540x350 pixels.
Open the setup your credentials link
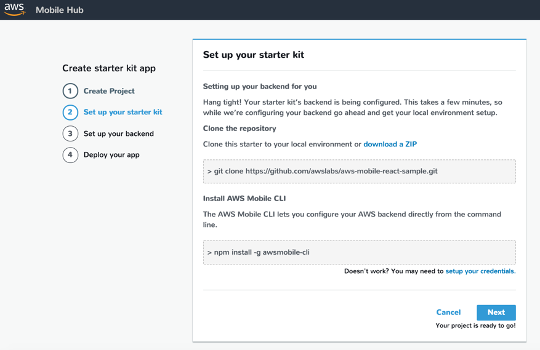click(480, 271)
